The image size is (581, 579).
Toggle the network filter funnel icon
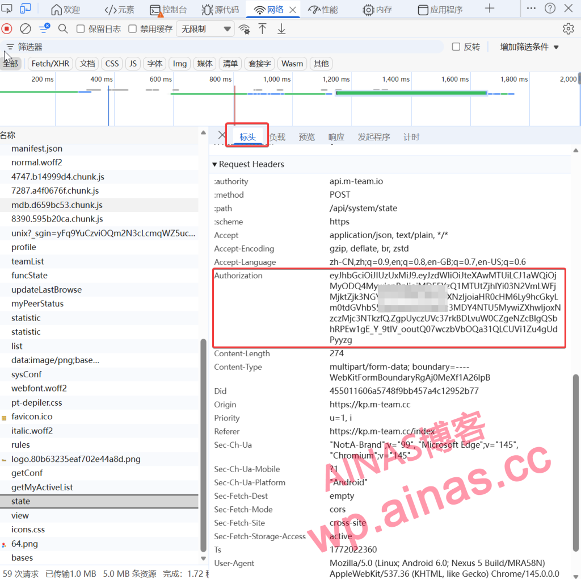45,28
